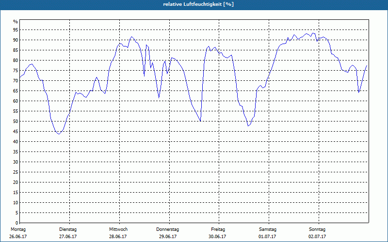The image size is (388, 242).
Task: Click the 60 y-axis value
Action: (16, 101)
